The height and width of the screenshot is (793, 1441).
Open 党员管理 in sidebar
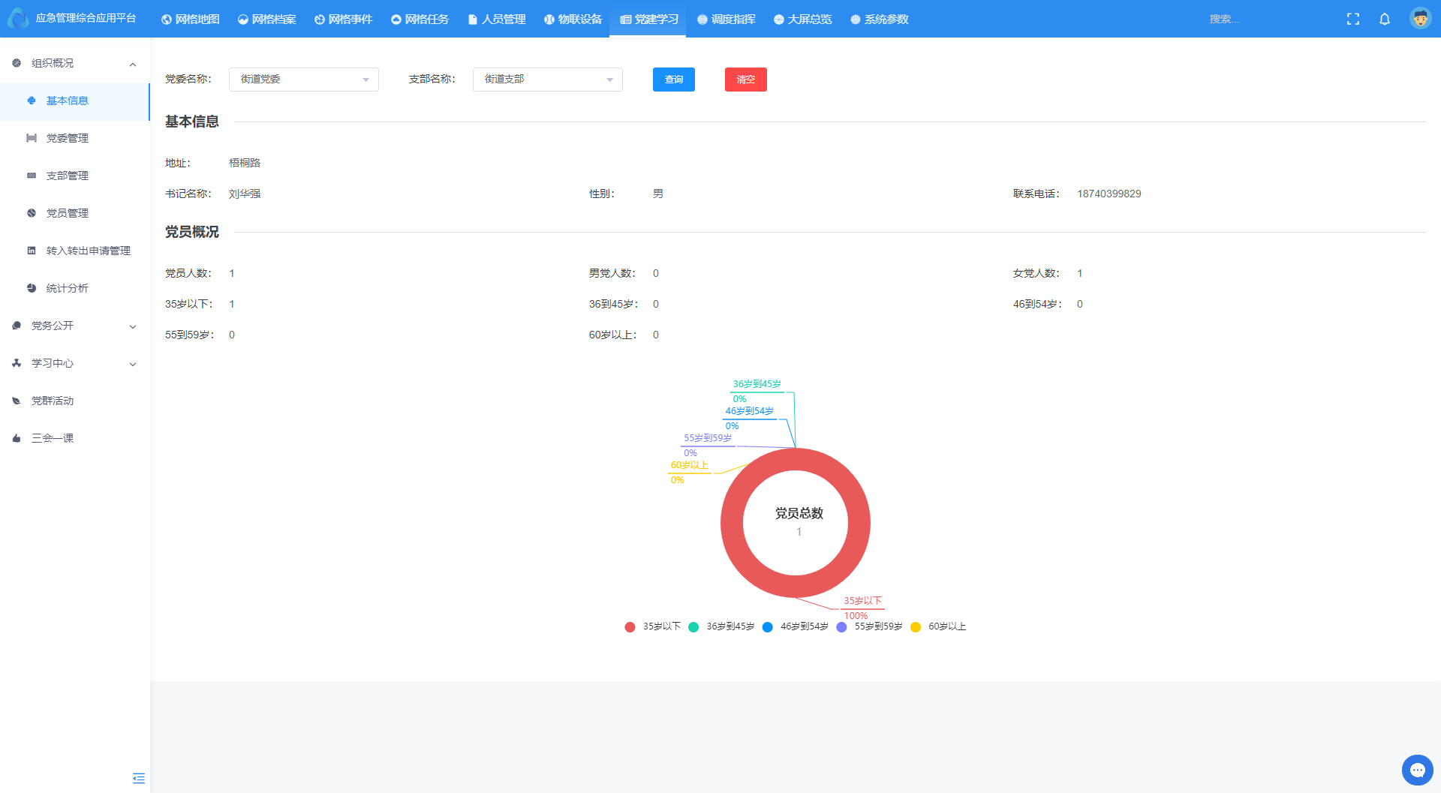(x=75, y=213)
